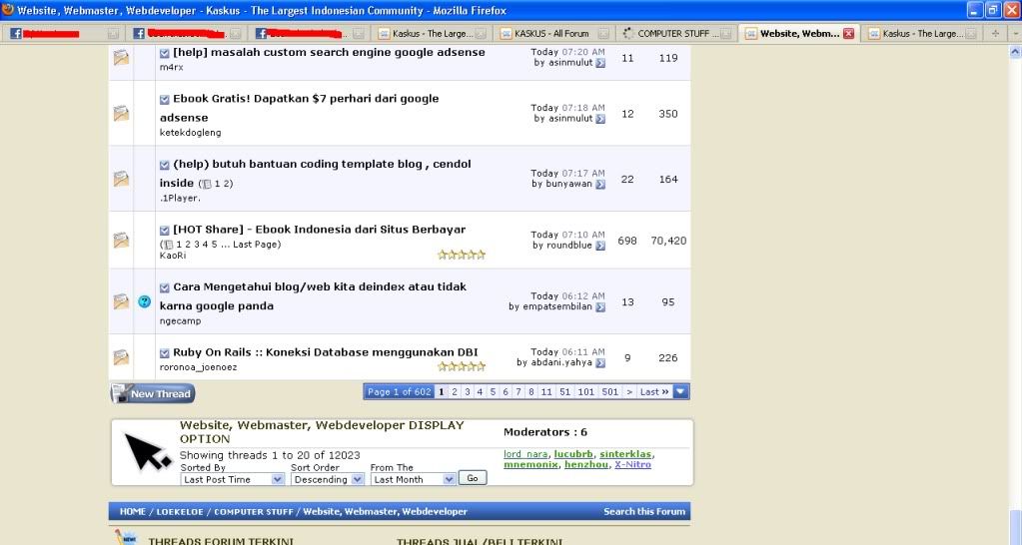Open Ruby On Rails Koneksi Database thread
Screen dimensions: 1022x545
(326, 352)
